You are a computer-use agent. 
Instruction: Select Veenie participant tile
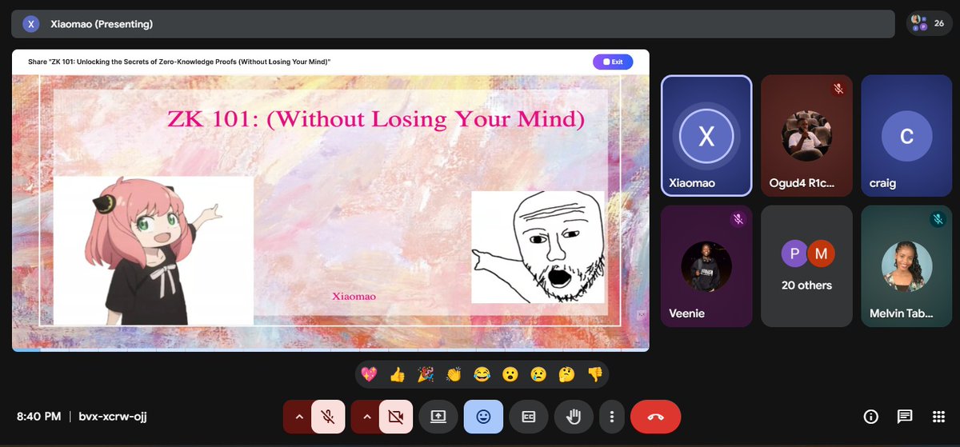pos(706,266)
